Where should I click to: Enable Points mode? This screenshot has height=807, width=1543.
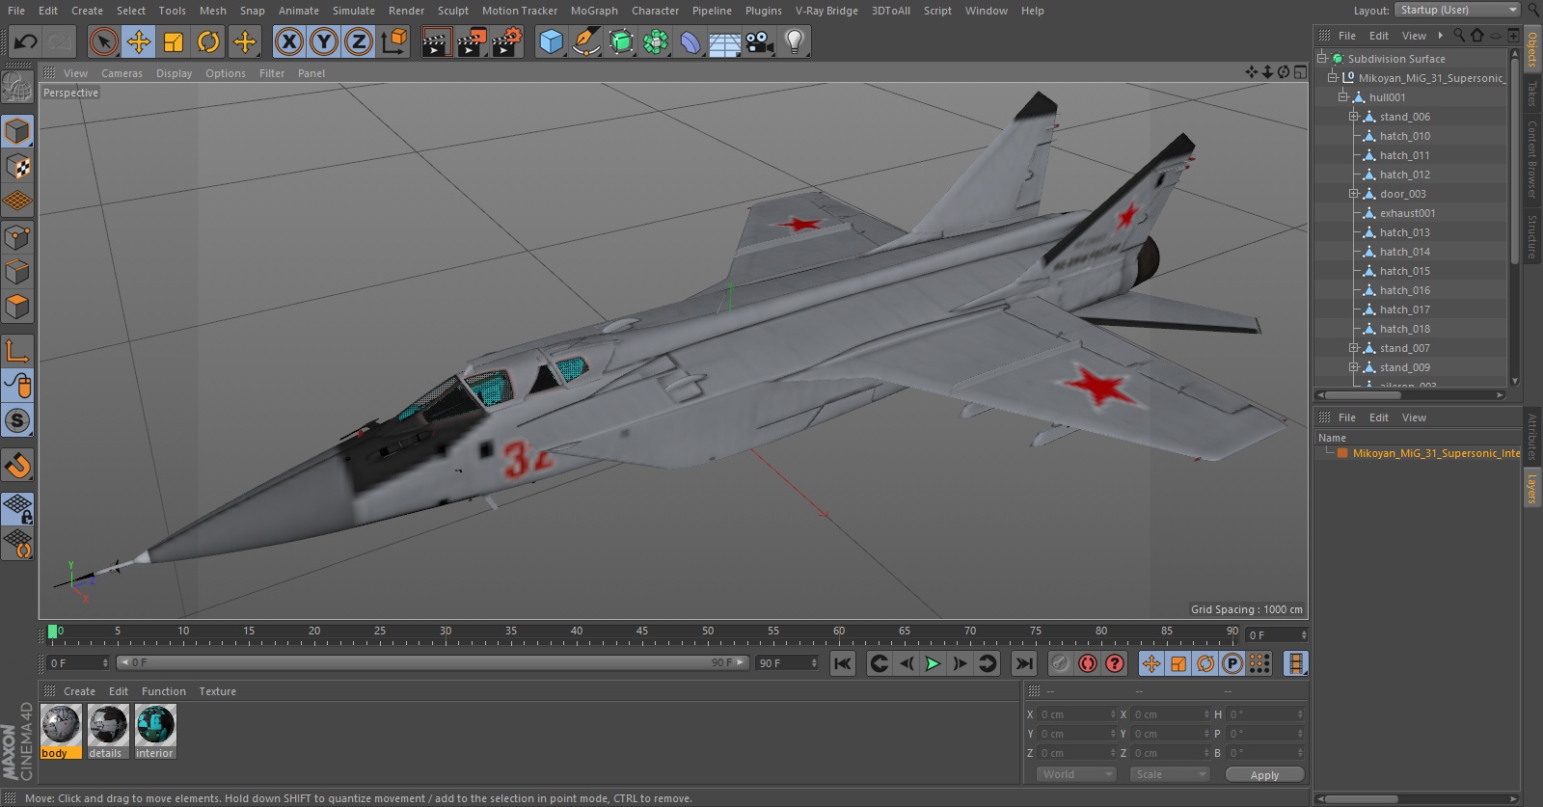(17, 237)
